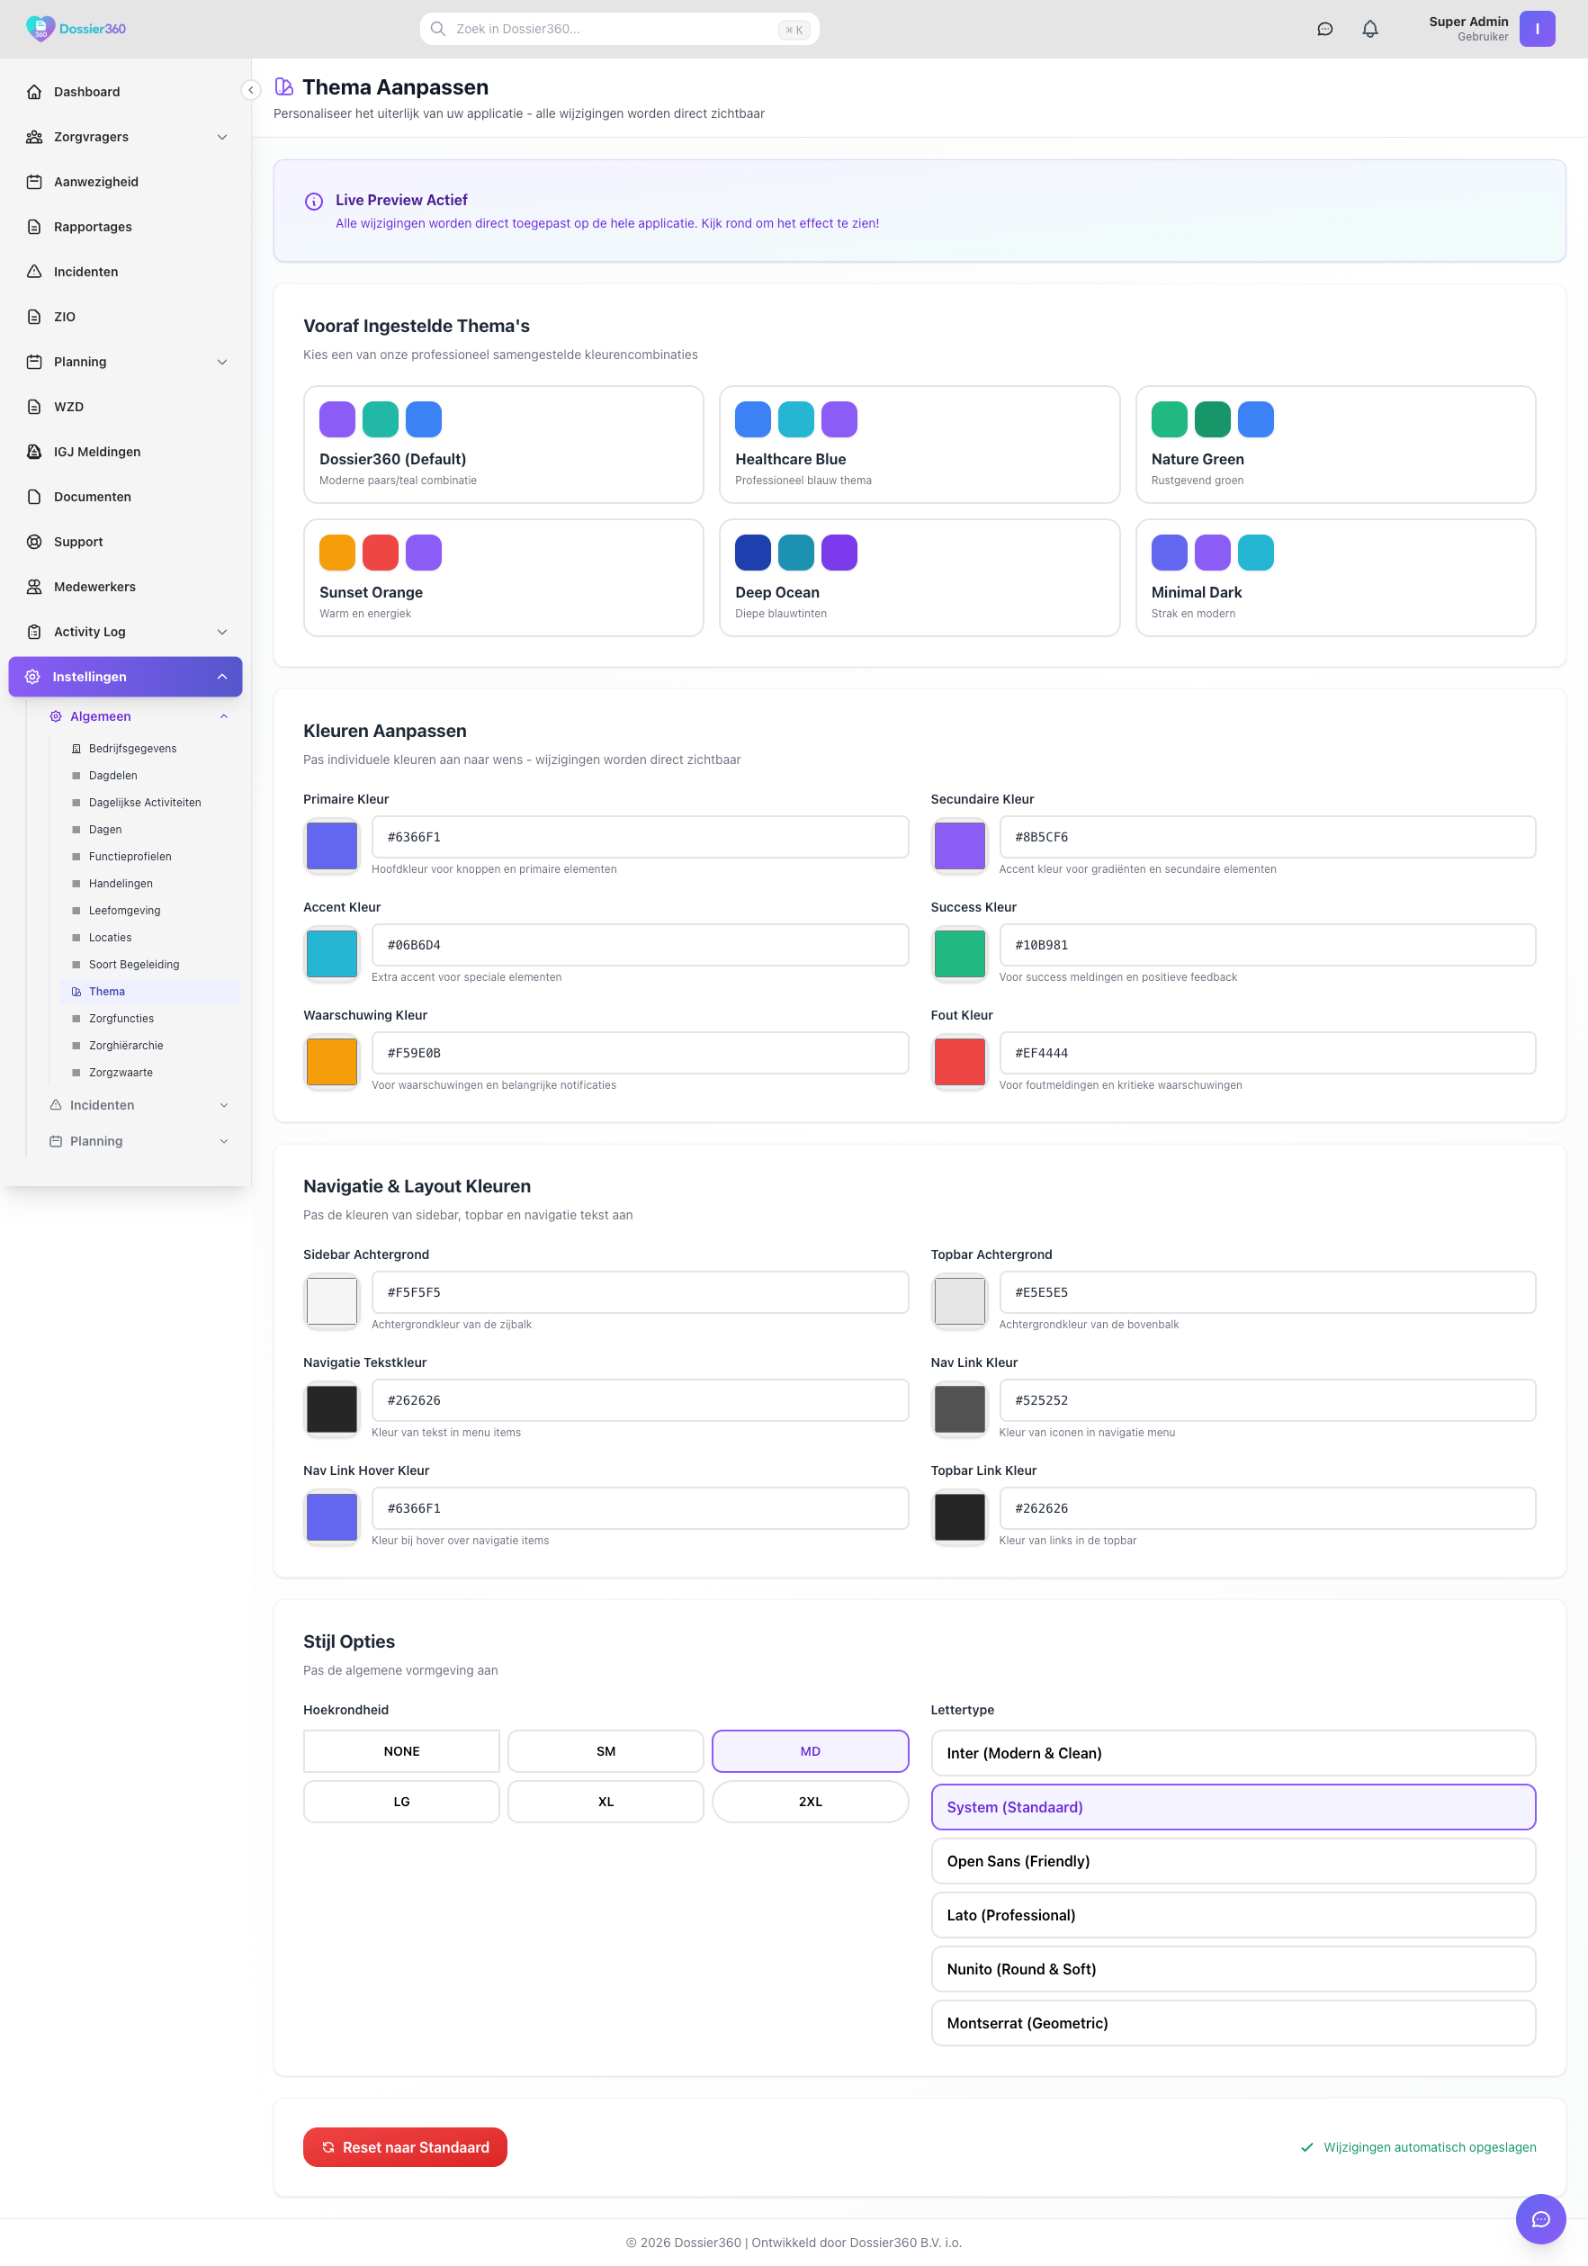Open the Primaire Kleur color swatch
1588x2266 pixels.
click(x=332, y=846)
